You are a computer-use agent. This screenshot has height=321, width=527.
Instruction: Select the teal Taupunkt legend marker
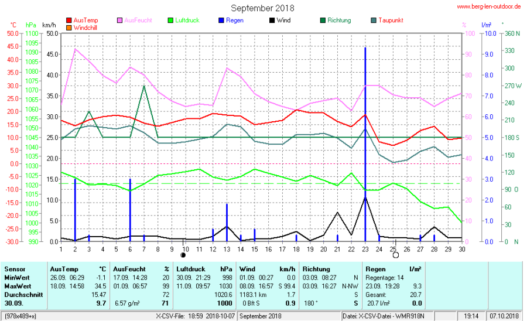(x=373, y=21)
